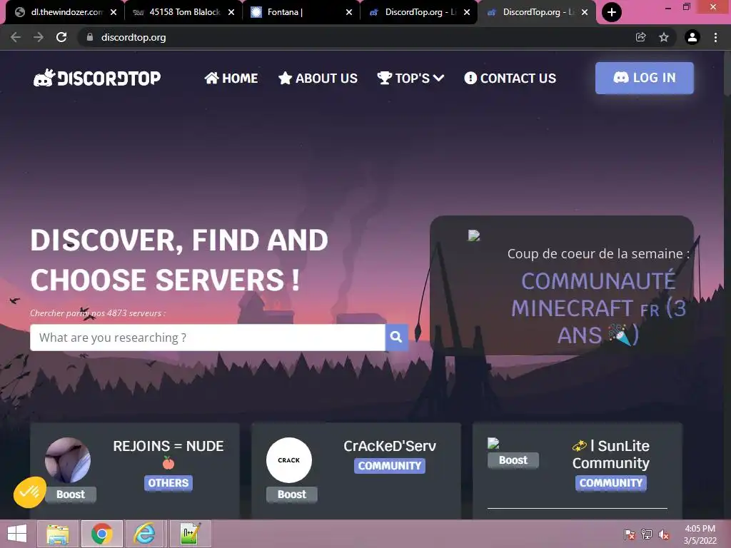Close the dl.thewindozer.com tab
Screen dimensions: 731x548
114,12
